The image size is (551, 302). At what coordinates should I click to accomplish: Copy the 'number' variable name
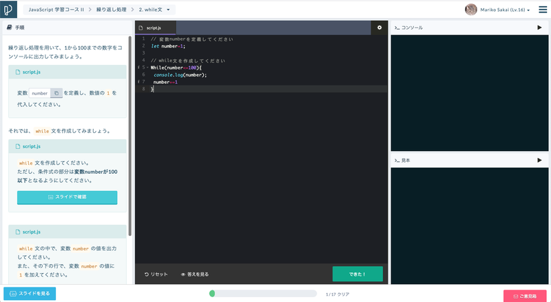[x=56, y=93]
